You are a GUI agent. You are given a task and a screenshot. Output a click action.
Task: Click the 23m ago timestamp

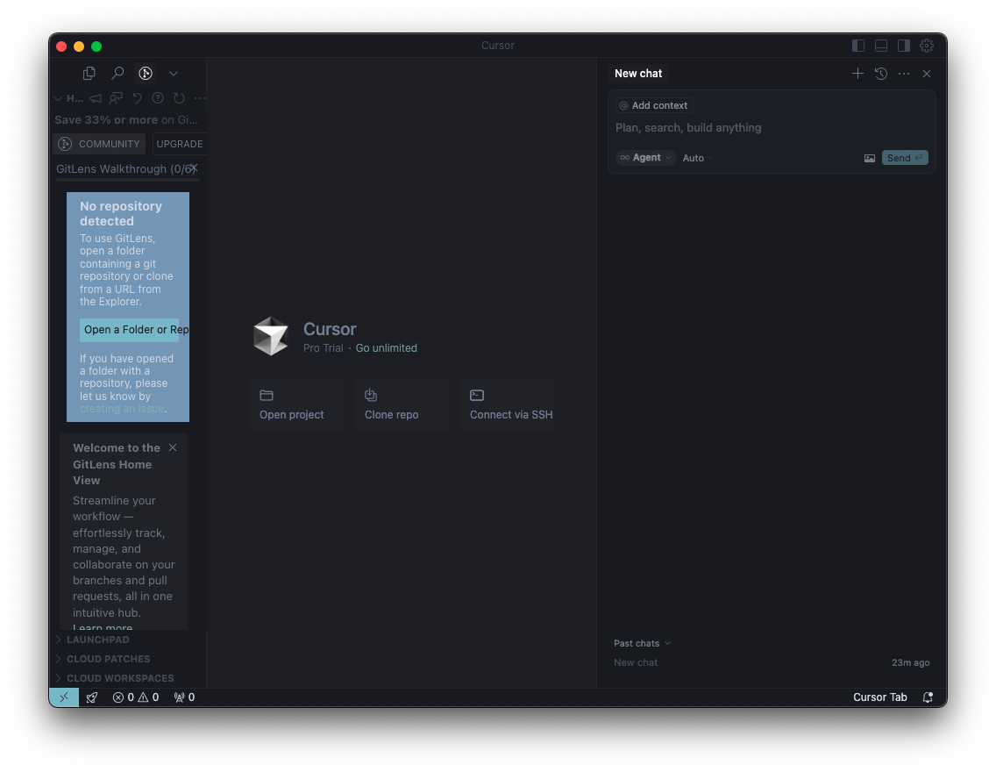tap(911, 662)
